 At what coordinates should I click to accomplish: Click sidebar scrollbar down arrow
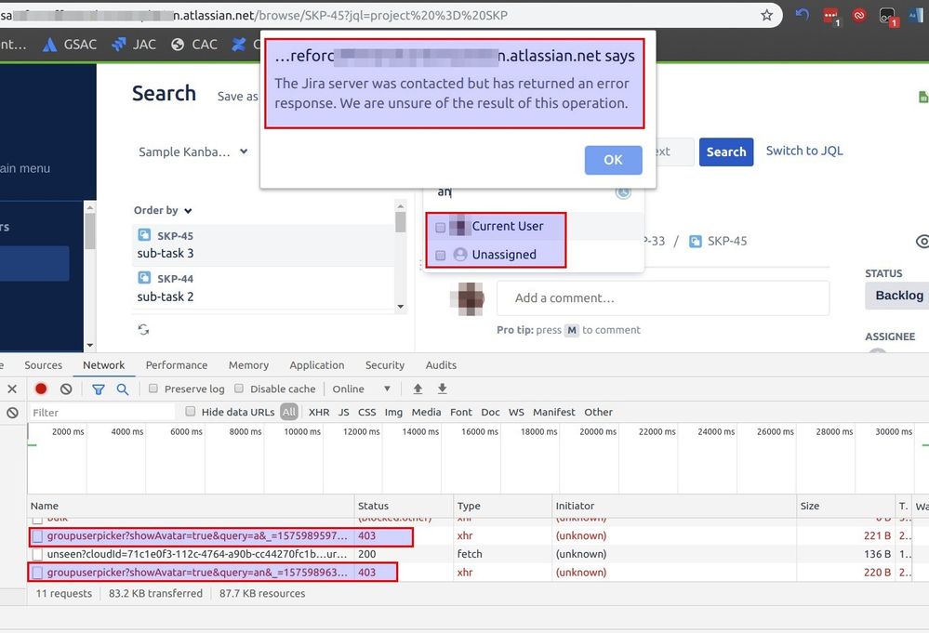[x=90, y=345]
